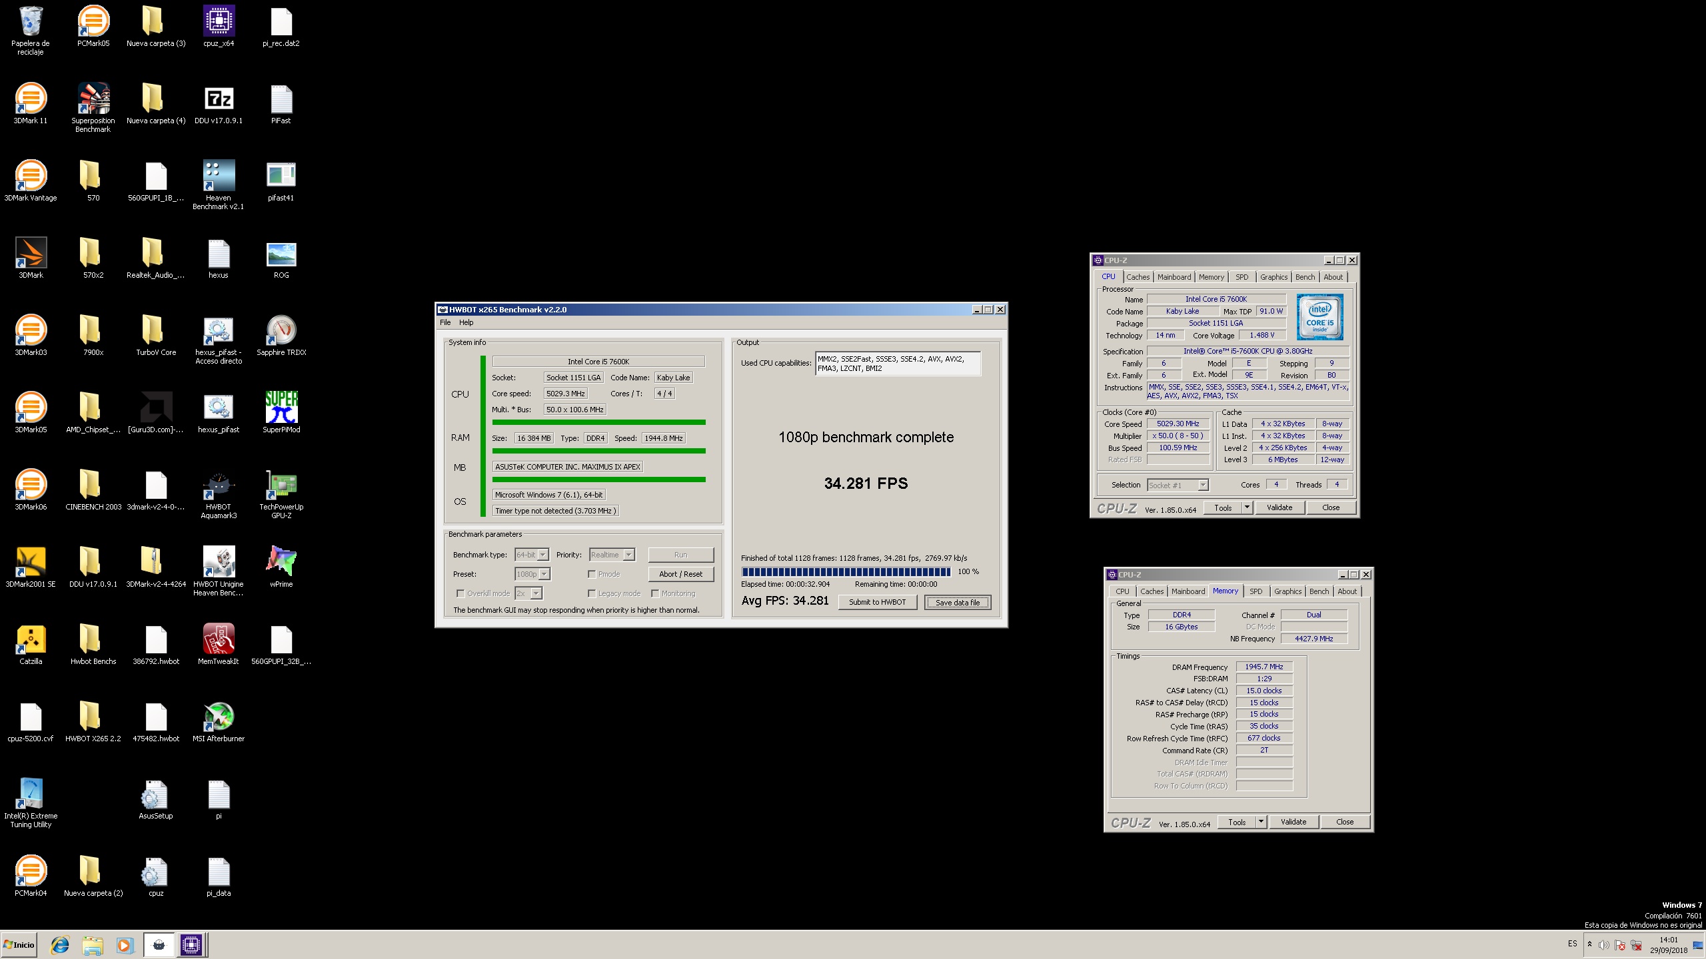Open HWBOT Unigine Heaven Benchmark shortcut

[219, 571]
